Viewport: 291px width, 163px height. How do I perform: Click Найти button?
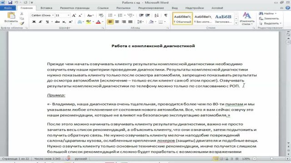pos(268,14)
